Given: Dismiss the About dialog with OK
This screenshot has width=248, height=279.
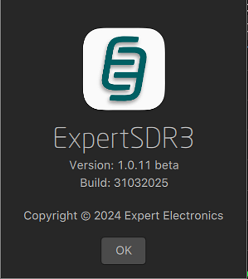Looking at the screenshot, I should (x=123, y=251).
